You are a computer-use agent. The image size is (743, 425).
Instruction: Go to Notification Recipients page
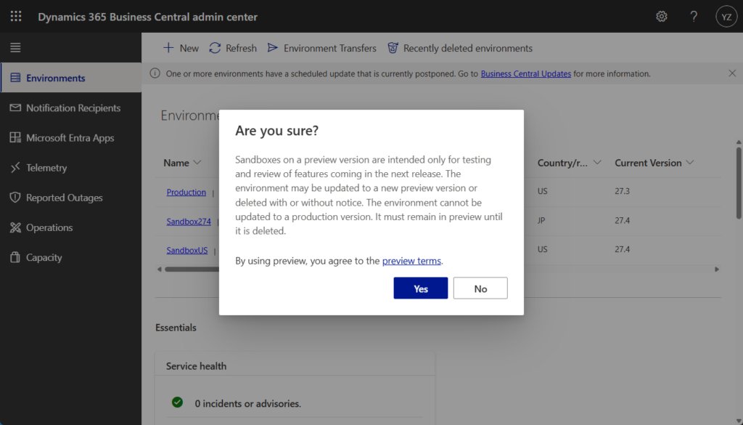73,108
